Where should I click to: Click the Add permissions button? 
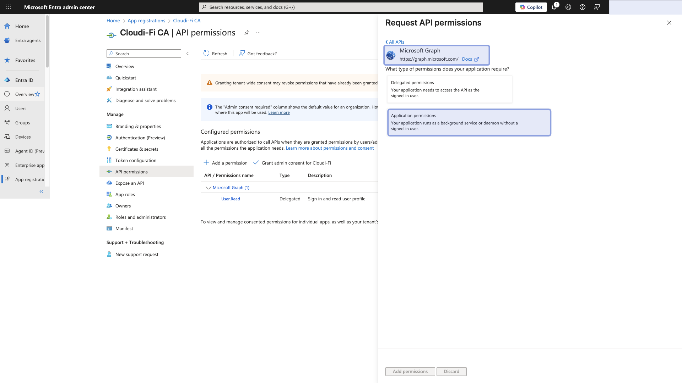coord(410,371)
